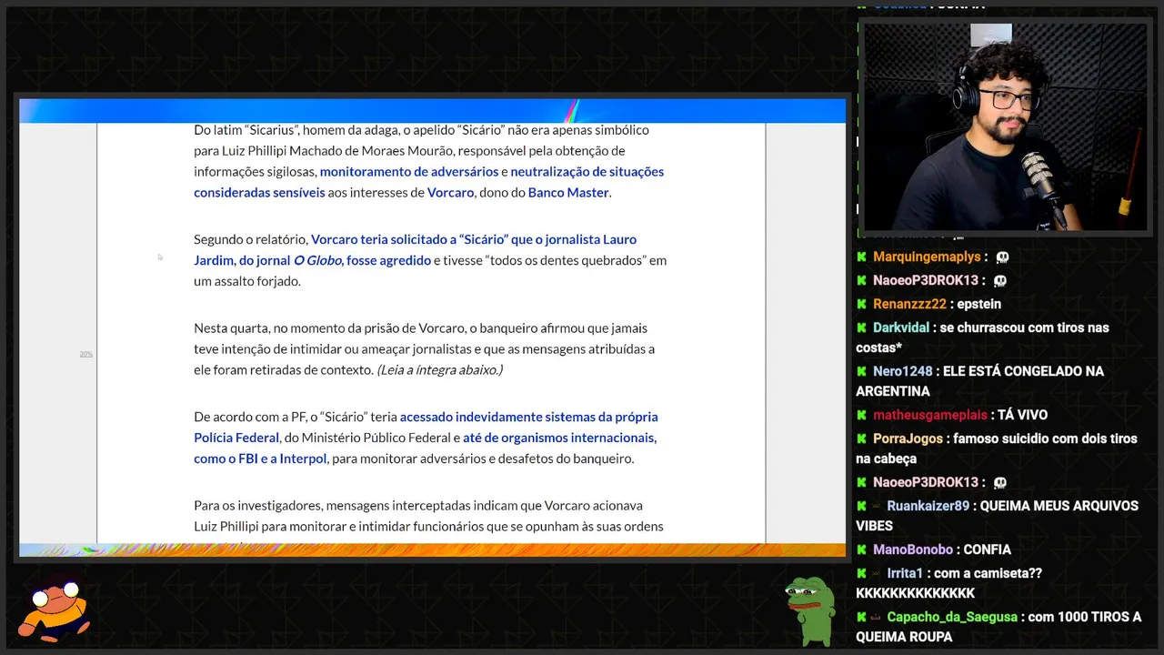Click 'QUEIMA MEUS ARQUIVOS VIBES' message

[x=998, y=516]
